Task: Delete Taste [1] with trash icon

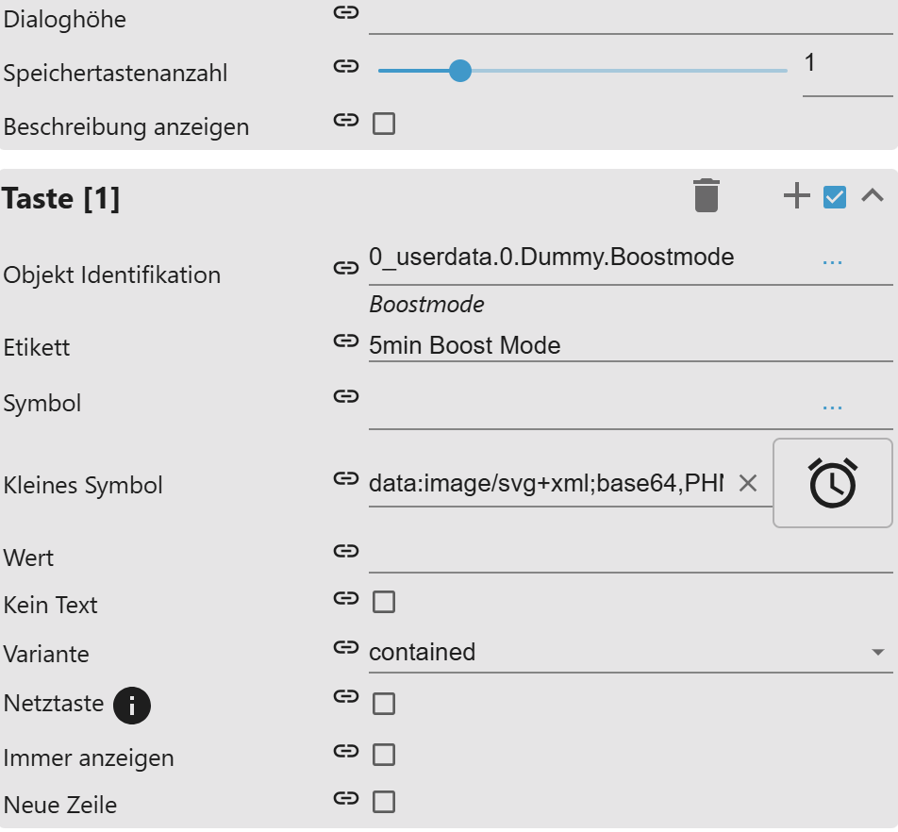Action: click(706, 195)
